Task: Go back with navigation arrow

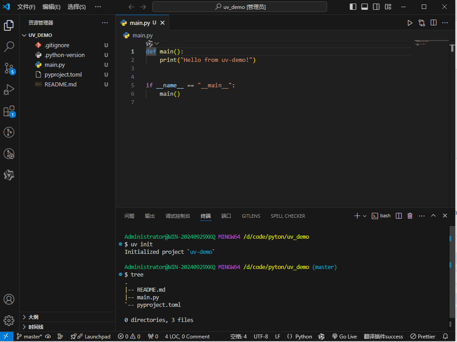Action: click(x=132, y=7)
